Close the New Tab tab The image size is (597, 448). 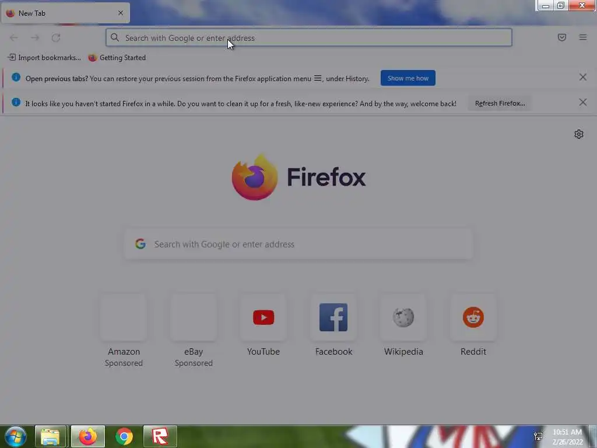121,13
